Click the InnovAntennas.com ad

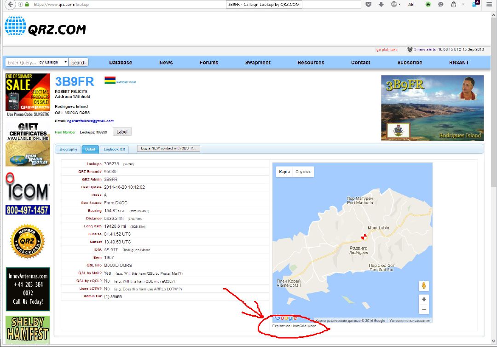pos(28,289)
